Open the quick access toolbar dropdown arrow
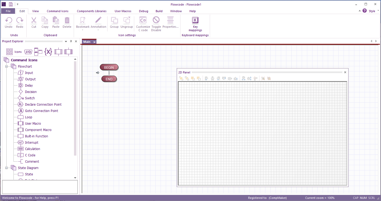381x201 pixels. coord(17,4)
